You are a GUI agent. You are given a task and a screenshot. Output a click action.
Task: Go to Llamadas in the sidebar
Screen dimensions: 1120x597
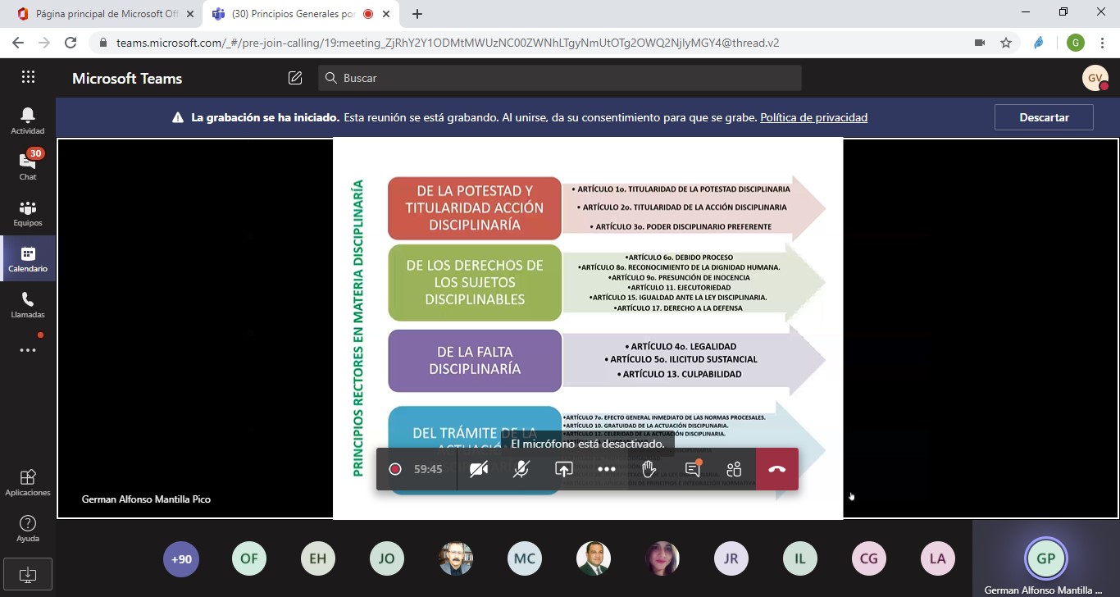(28, 304)
